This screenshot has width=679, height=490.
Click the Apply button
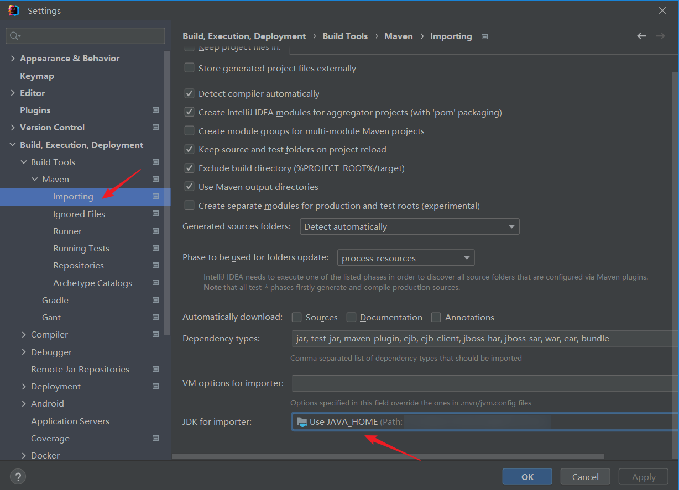644,477
